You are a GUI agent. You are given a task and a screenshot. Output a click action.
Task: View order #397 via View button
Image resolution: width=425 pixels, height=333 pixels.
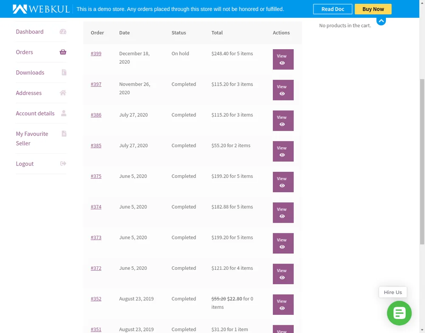[x=283, y=90]
